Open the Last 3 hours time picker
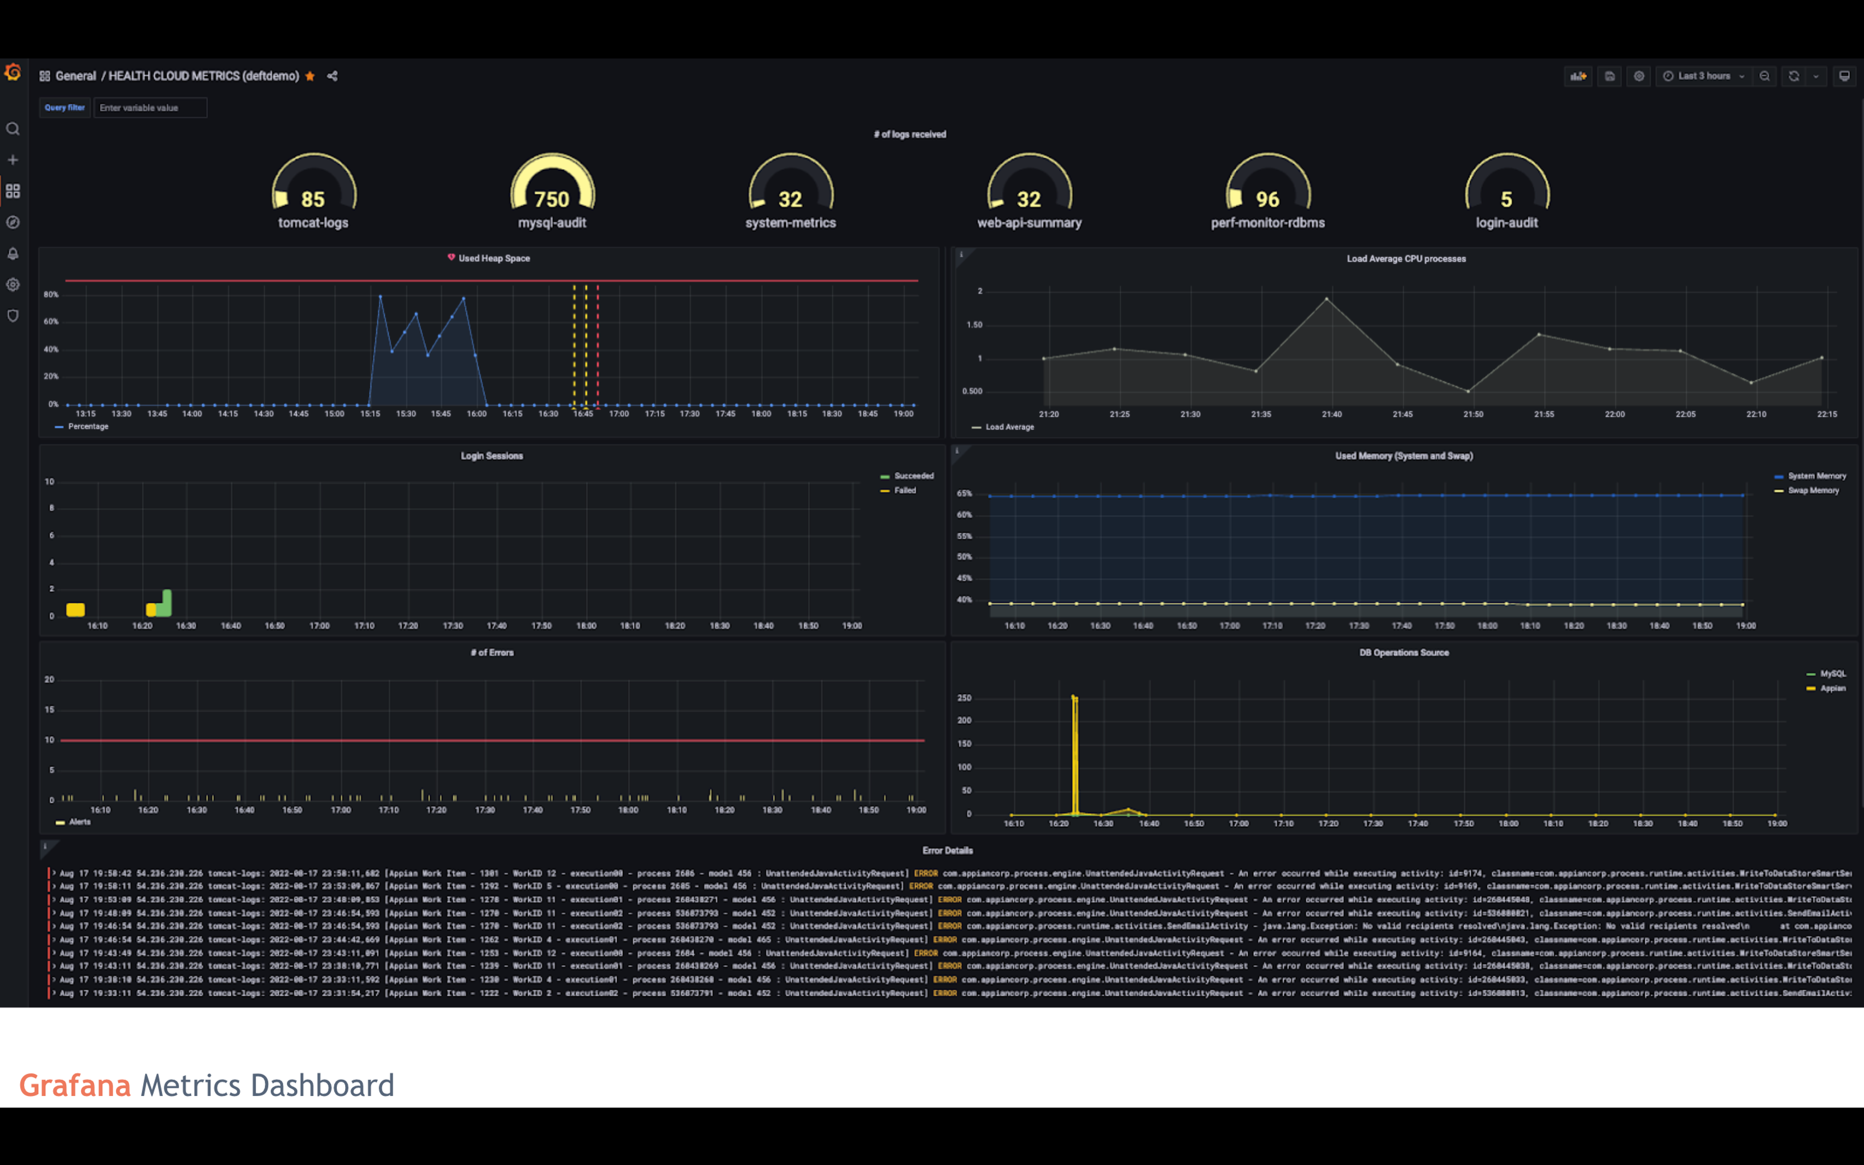 click(1703, 76)
